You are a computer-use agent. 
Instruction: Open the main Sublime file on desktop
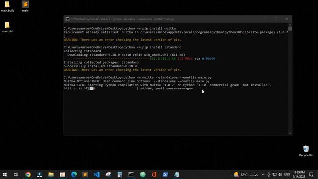click(25, 6)
